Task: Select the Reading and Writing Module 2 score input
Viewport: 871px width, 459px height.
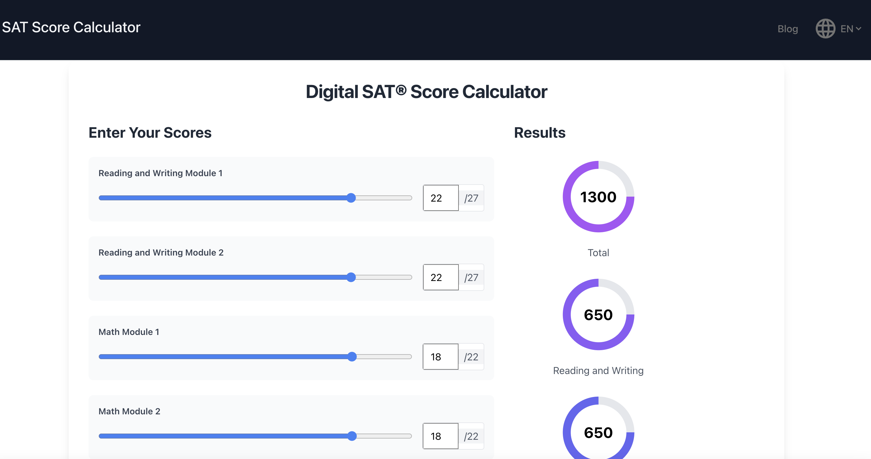Action: pyautogui.click(x=440, y=277)
